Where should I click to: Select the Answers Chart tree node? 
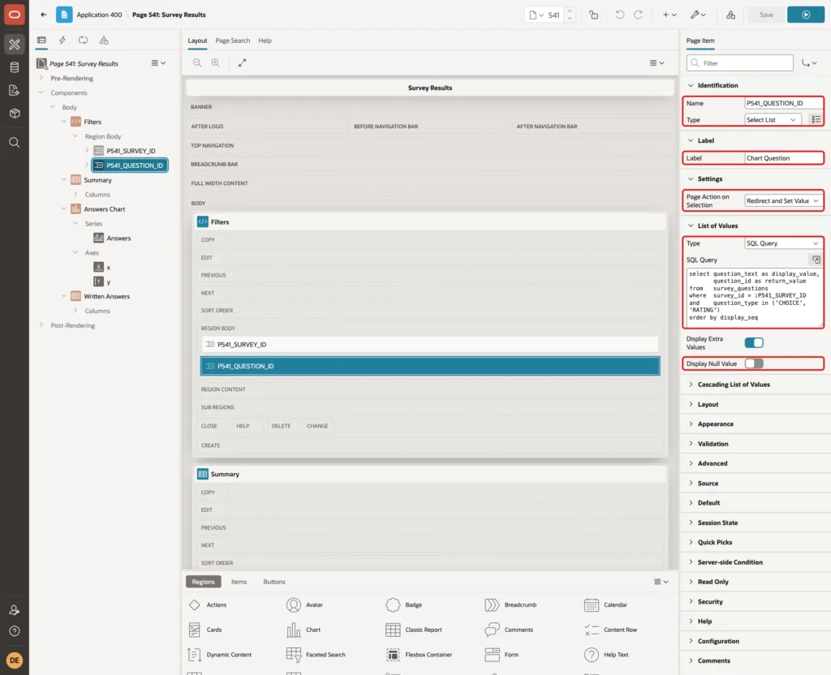105,209
